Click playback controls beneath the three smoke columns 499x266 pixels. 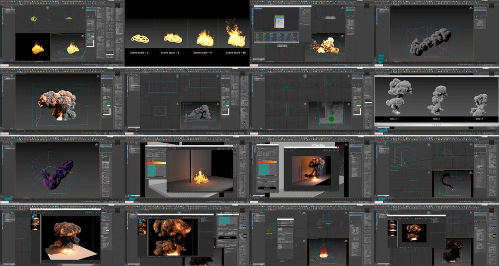437,125
